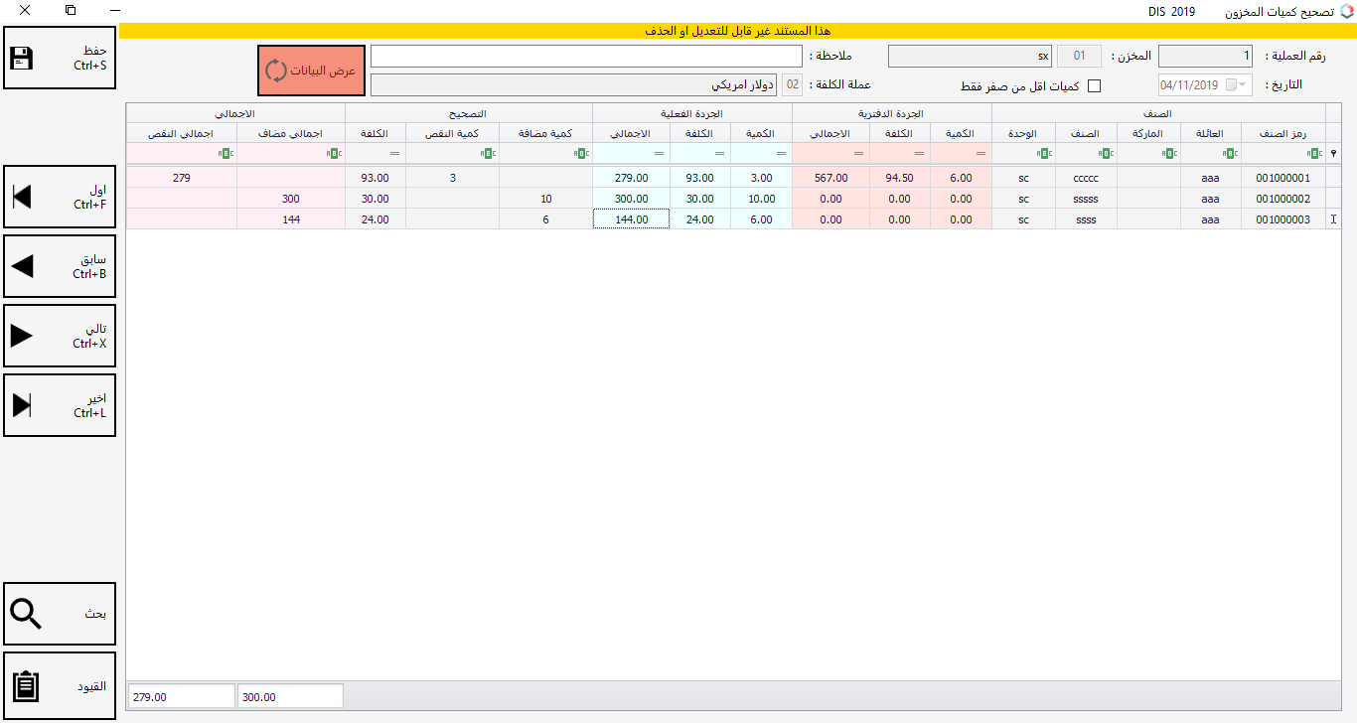Viewport: 1357px width, 723px height.
Task: Click the المخزن code field 01
Action: pyautogui.click(x=1079, y=56)
